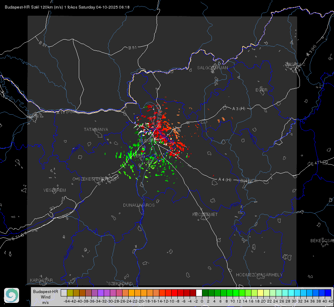Select the white zero-velocity swatch in the legend
The image size is (334, 307).
pos(199,293)
